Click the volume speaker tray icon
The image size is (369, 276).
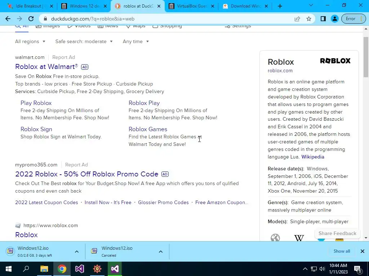pyautogui.click(x=322, y=269)
